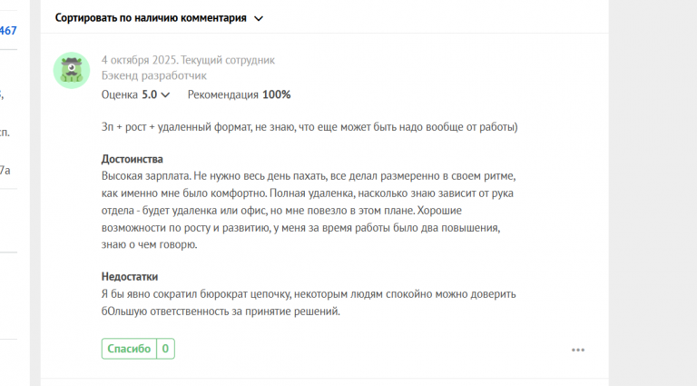Screen dimensions: 697x386
Task: Click the cons paragraph about "бюрократ цепочку"
Action: pyautogui.click(x=309, y=303)
